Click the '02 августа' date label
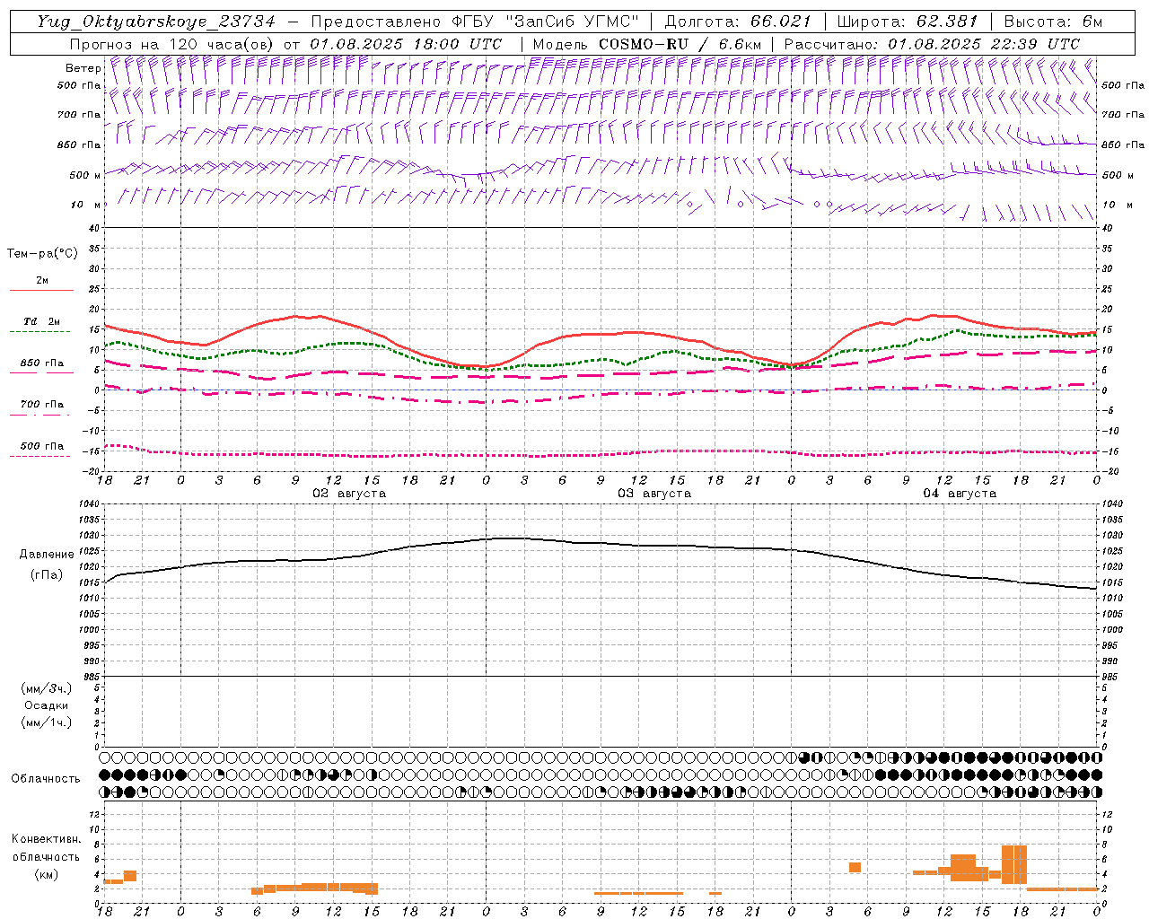Image resolution: width=1149 pixels, height=919 pixels. click(349, 494)
